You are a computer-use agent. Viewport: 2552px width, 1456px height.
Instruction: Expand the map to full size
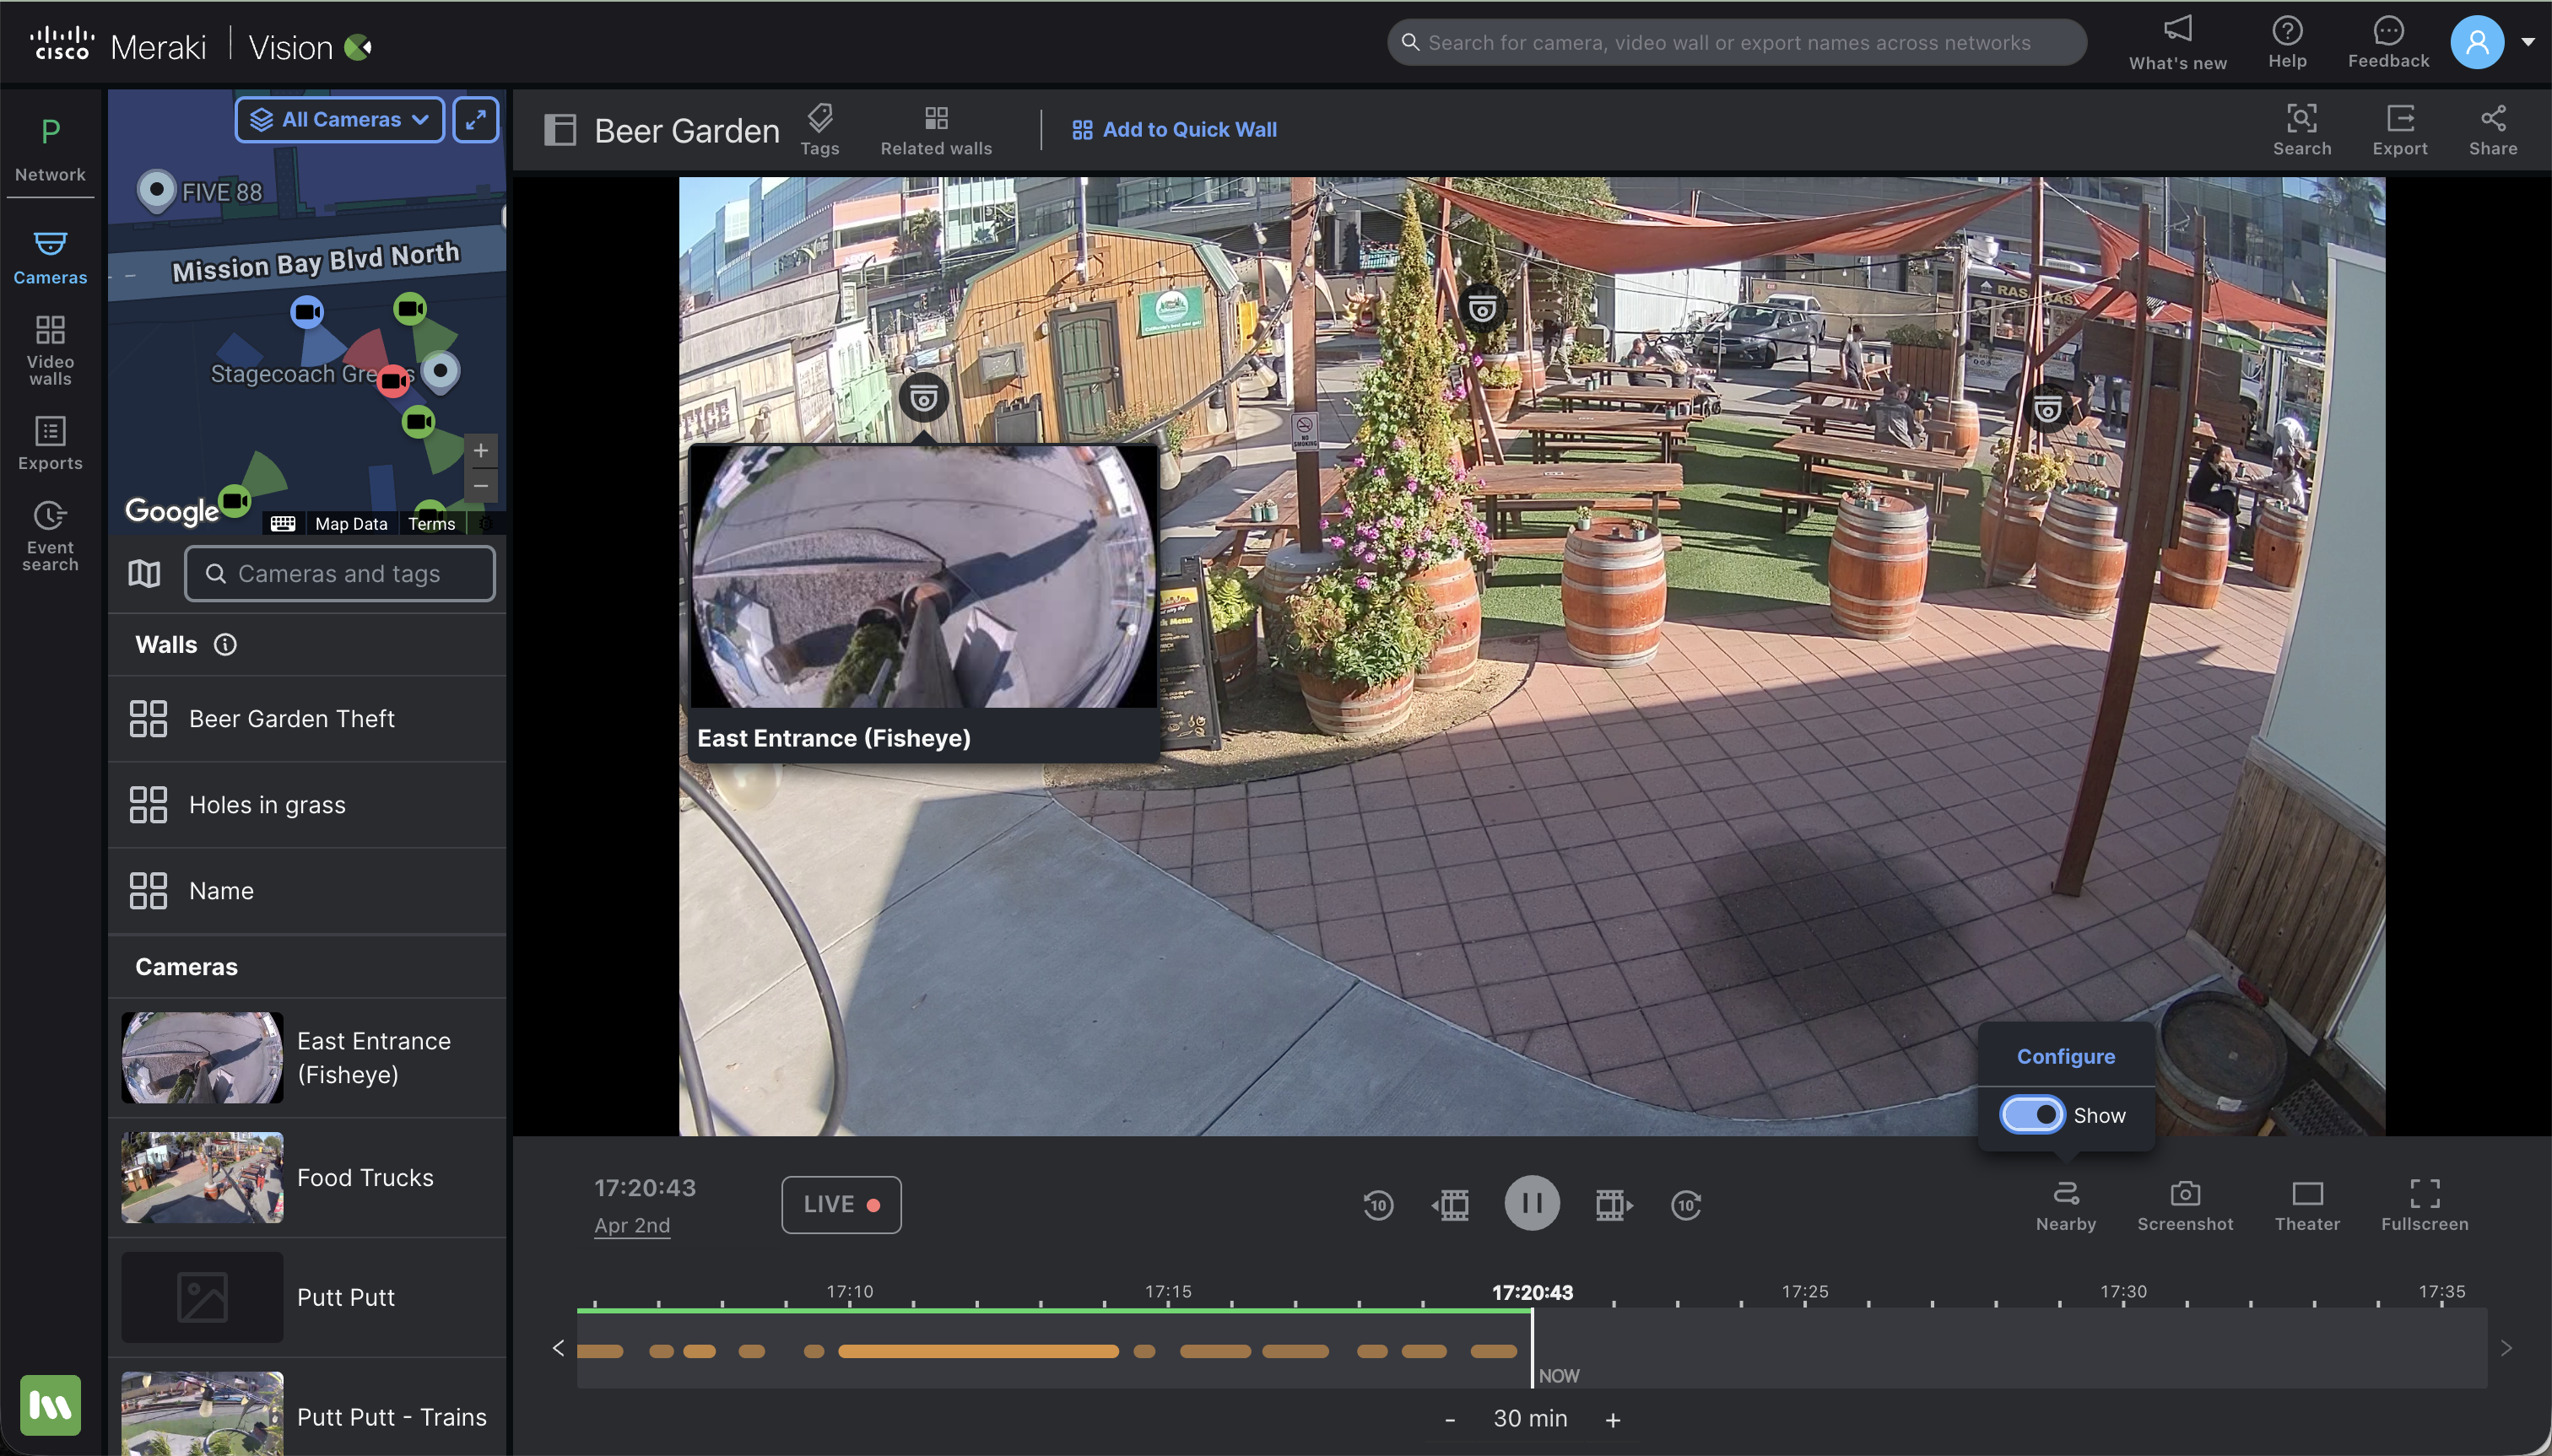coord(476,120)
